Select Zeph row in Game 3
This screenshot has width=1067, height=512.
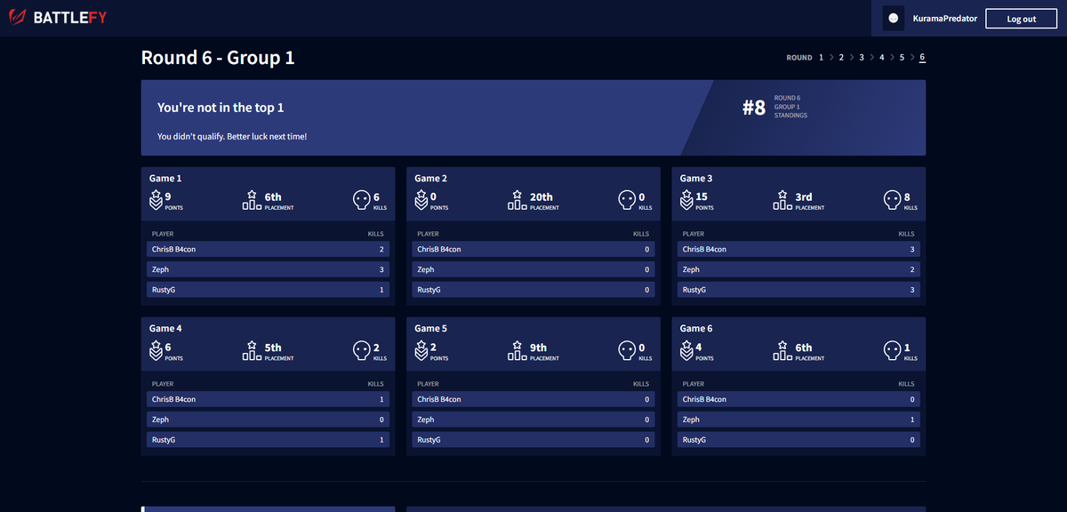798,269
